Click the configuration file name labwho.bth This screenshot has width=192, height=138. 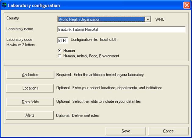(108, 40)
